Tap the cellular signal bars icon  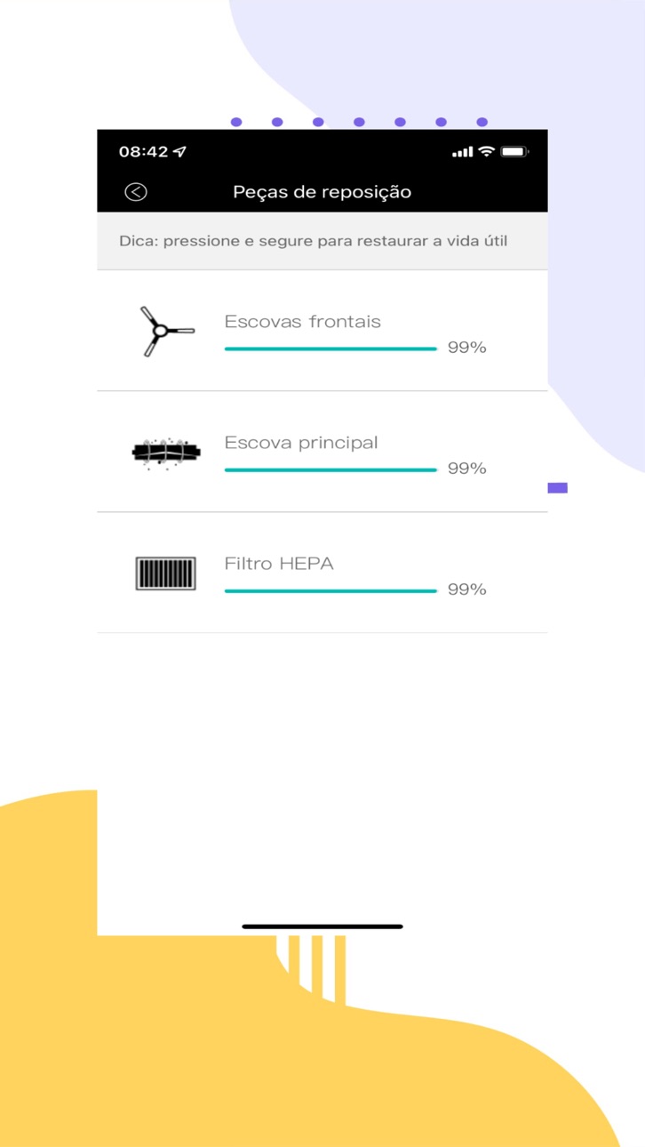pos(462,152)
